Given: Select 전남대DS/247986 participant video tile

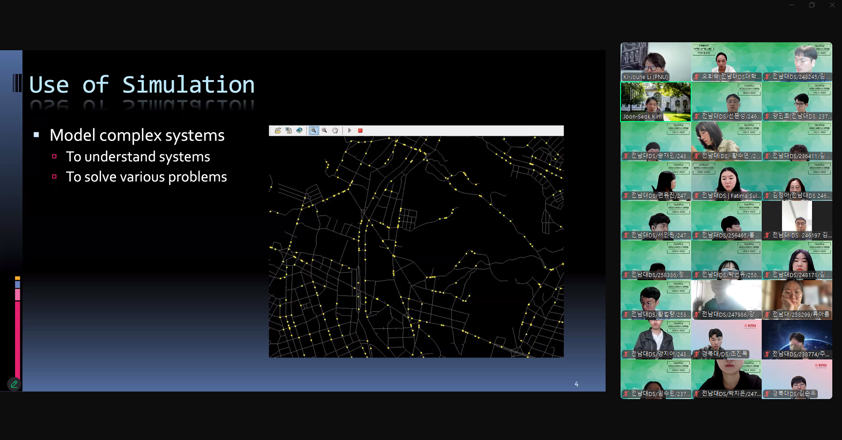Looking at the screenshot, I should [726, 300].
